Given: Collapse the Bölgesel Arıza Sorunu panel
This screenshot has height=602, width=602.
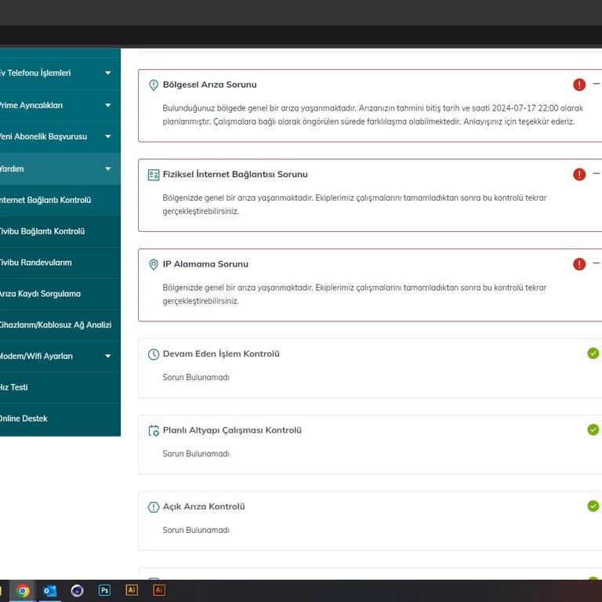Looking at the screenshot, I should click(597, 84).
